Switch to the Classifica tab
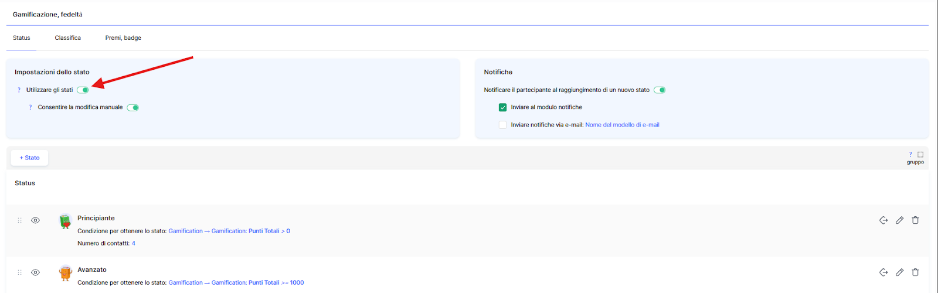This screenshot has width=938, height=293. point(67,38)
